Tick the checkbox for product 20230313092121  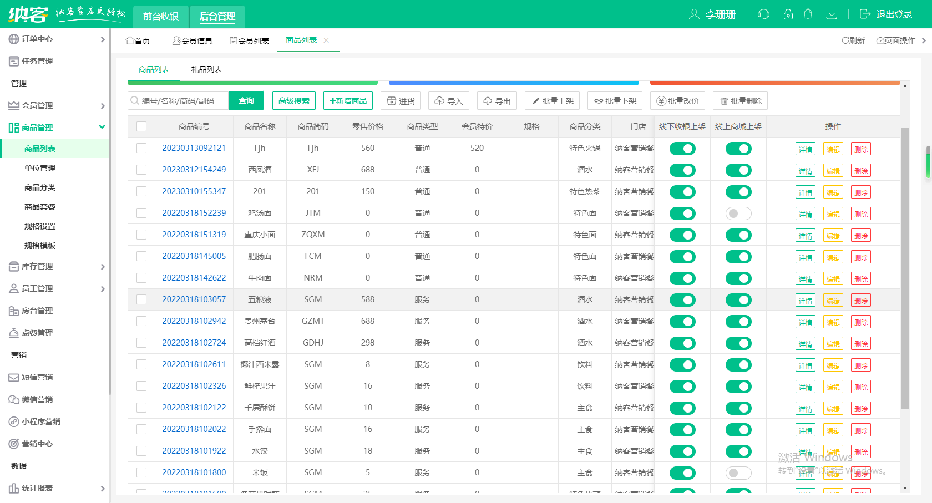point(141,148)
